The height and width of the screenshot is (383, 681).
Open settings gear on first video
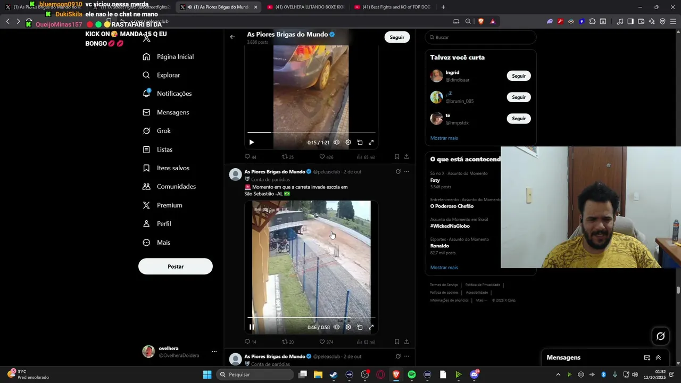(348, 143)
